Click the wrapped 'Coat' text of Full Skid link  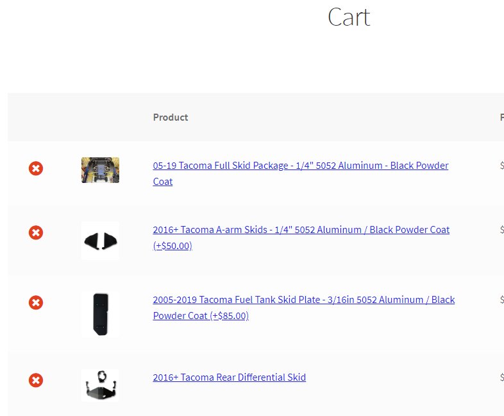coord(163,182)
